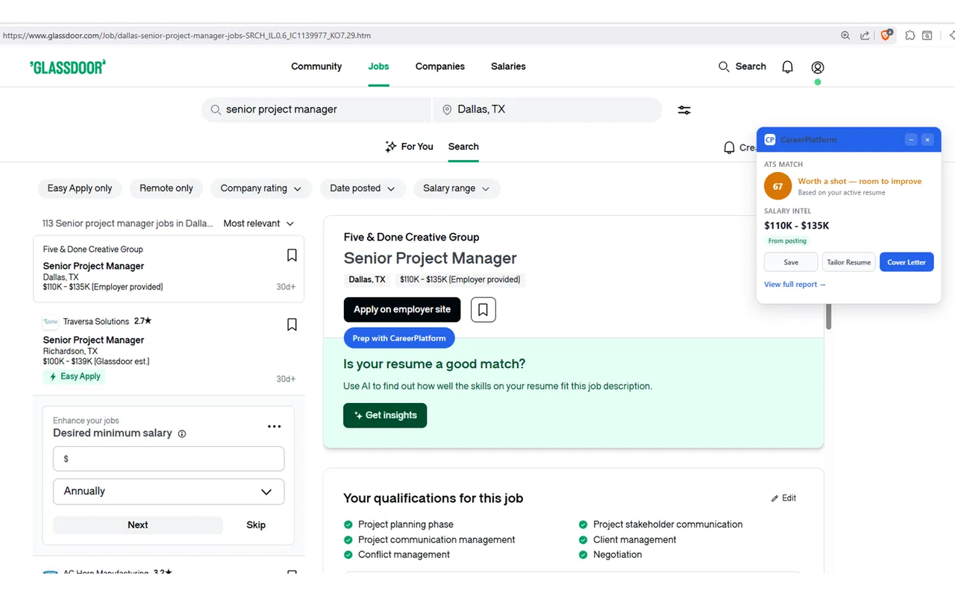Screen dimensions: 955x596
Task: Toggle Conflict management qualification check
Action: (x=348, y=554)
